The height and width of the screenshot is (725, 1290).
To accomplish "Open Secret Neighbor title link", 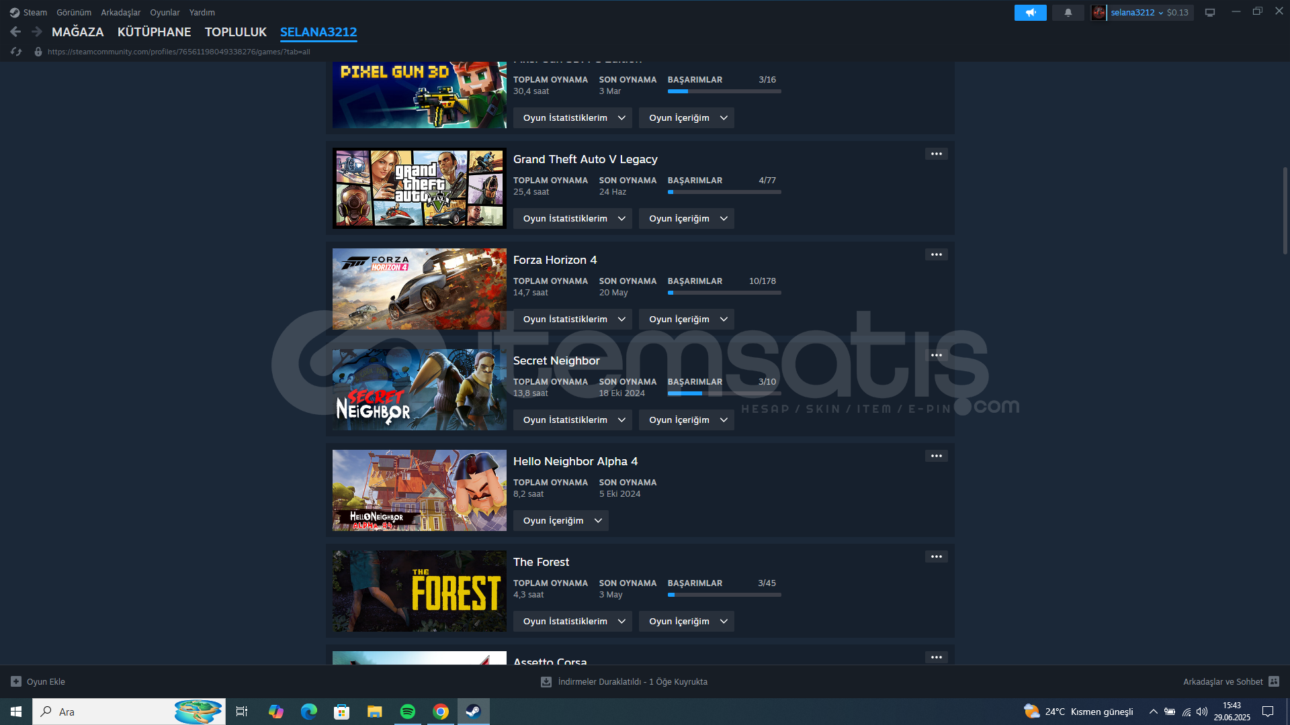I will (556, 360).
